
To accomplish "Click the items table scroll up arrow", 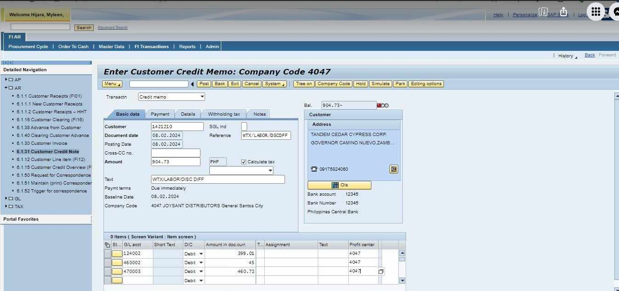I will coord(402,253).
